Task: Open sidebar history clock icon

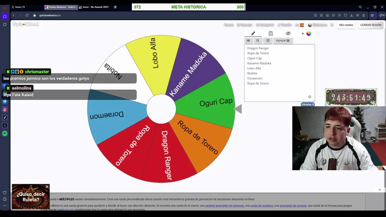Action: click(x=5, y=199)
